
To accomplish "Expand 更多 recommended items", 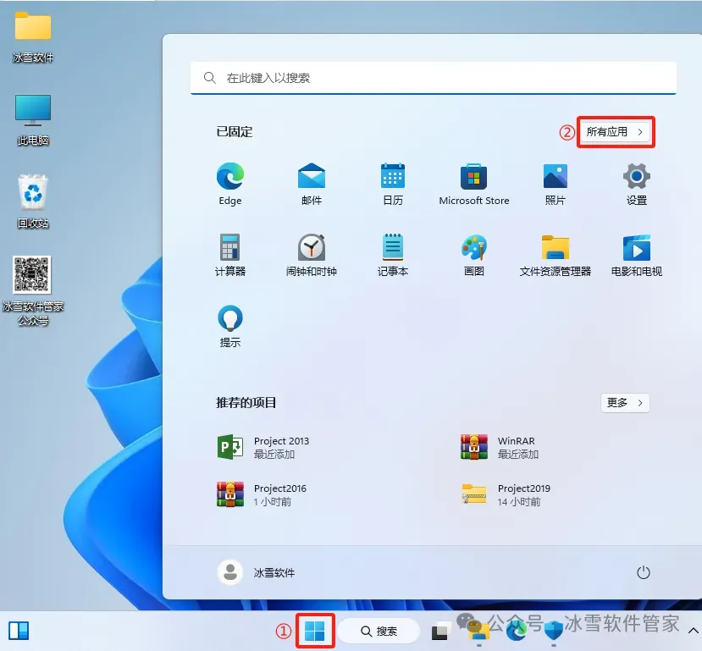I will (625, 403).
